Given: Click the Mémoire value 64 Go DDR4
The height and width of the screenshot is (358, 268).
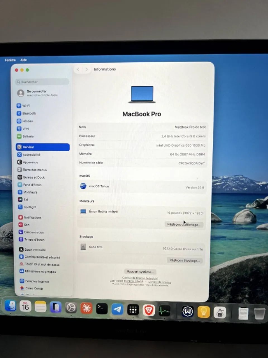Looking at the screenshot, I should pos(188,154).
